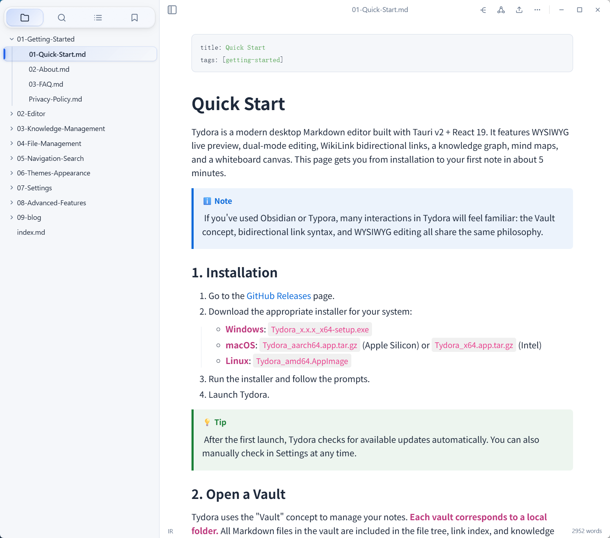The image size is (610, 538).
Task: Open the knowledge graph icon
Action: pyautogui.click(x=501, y=10)
